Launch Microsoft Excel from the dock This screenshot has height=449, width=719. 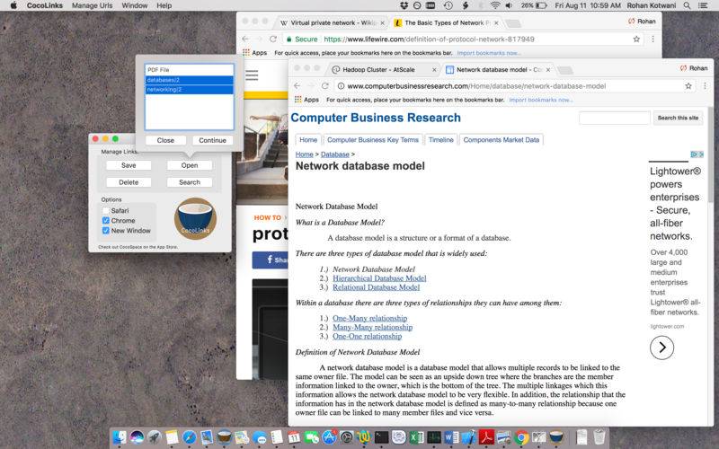(416, 437)
